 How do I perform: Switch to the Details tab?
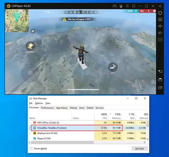(x=90, y=108)
